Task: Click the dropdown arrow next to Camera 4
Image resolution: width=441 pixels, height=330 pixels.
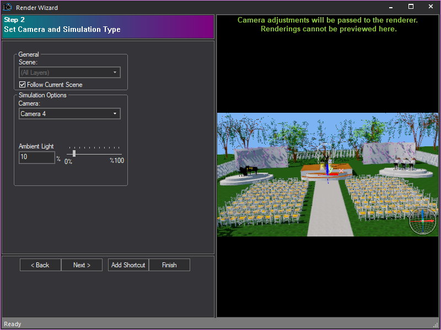Action: click(115, 114)
